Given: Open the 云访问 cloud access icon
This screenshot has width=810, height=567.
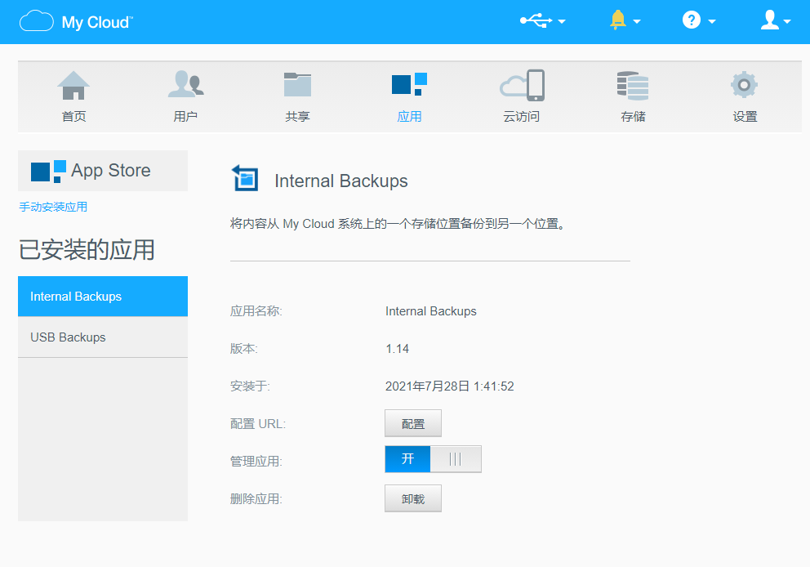Looking at the screenshot, I should coord(522,85).
